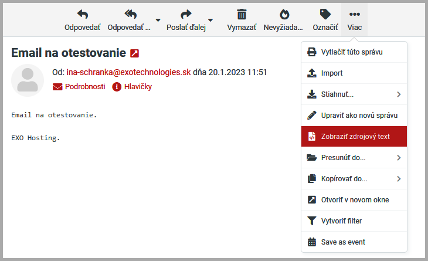Choose Save as event menu entry

click(343, 242)
